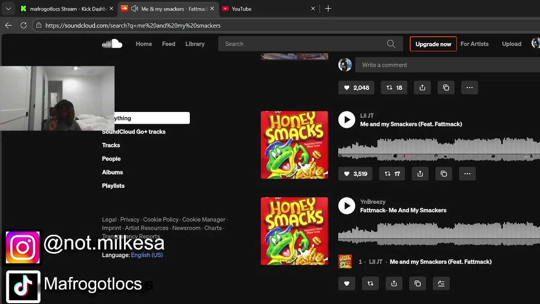Play YnBreezy Fattmack- Me And My Smackers
The height and width of the screenshot is (304, 540).
pyautogui.click(x=347, y=206)
